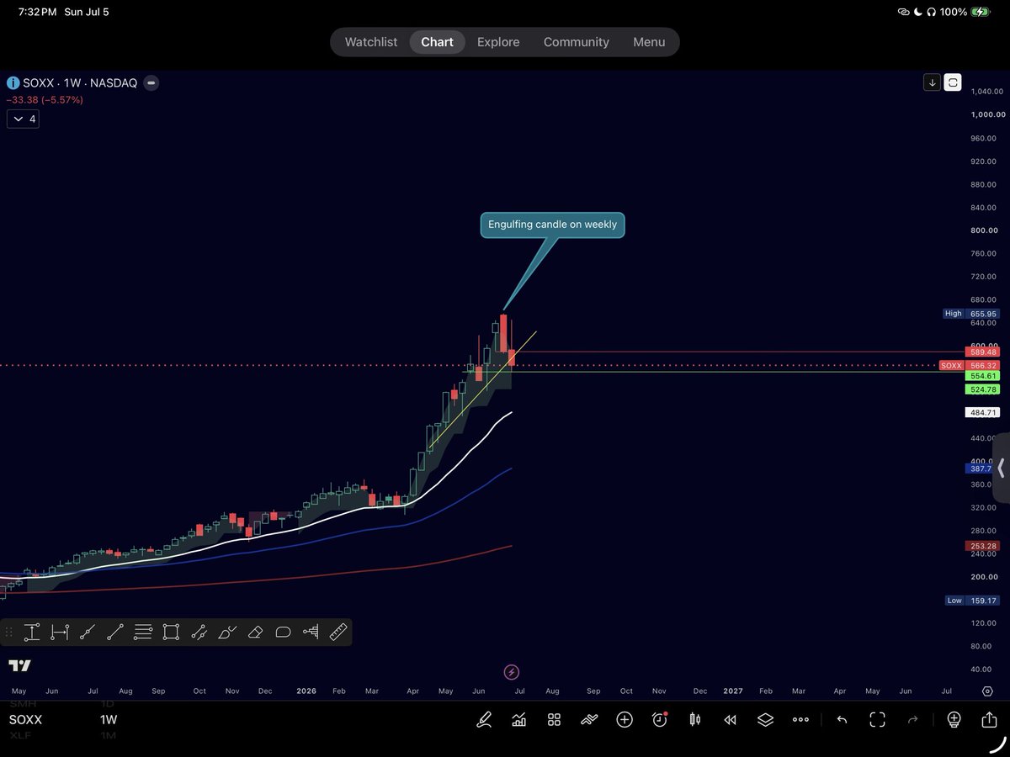1010x757 pixels.
Task: Open the SOXX symbol picker at bottom
Action: point(25,720)
